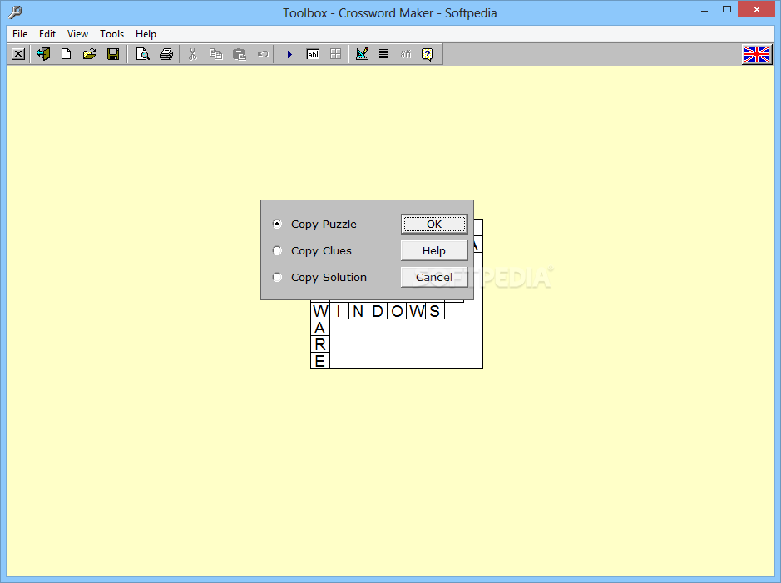This screenshot has width=781, height=583.
Task: Maximize the Crossword Maker window
Action: point(727,10)
